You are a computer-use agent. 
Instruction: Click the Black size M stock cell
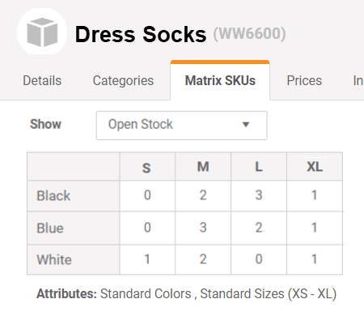coord(203,195)
